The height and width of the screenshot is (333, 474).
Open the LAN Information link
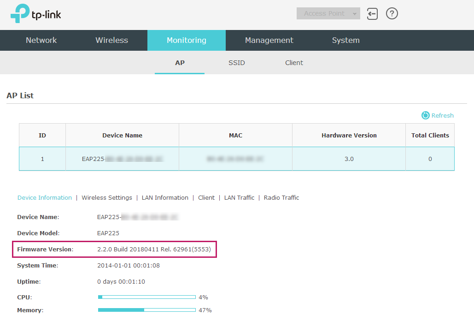coord(165,197)
